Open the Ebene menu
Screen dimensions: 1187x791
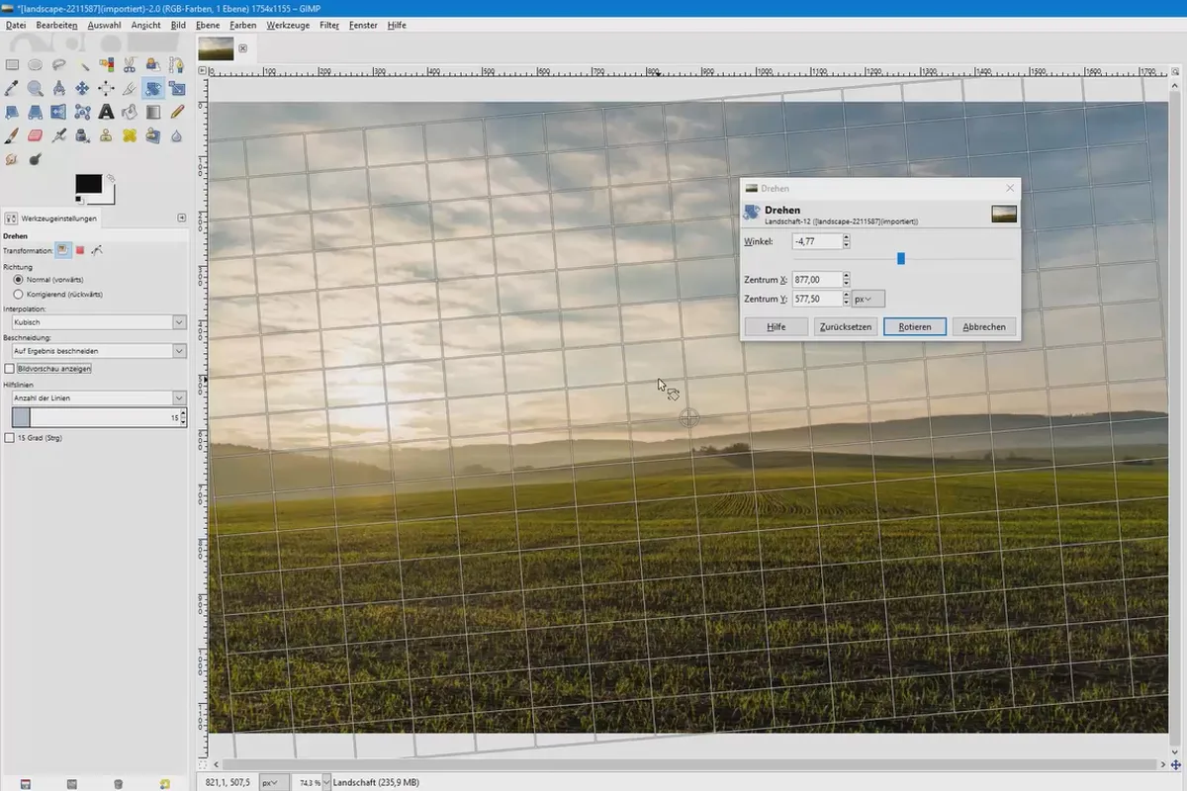tap(208, 25)
